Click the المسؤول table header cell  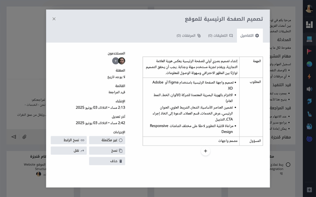tap(251, 141)
